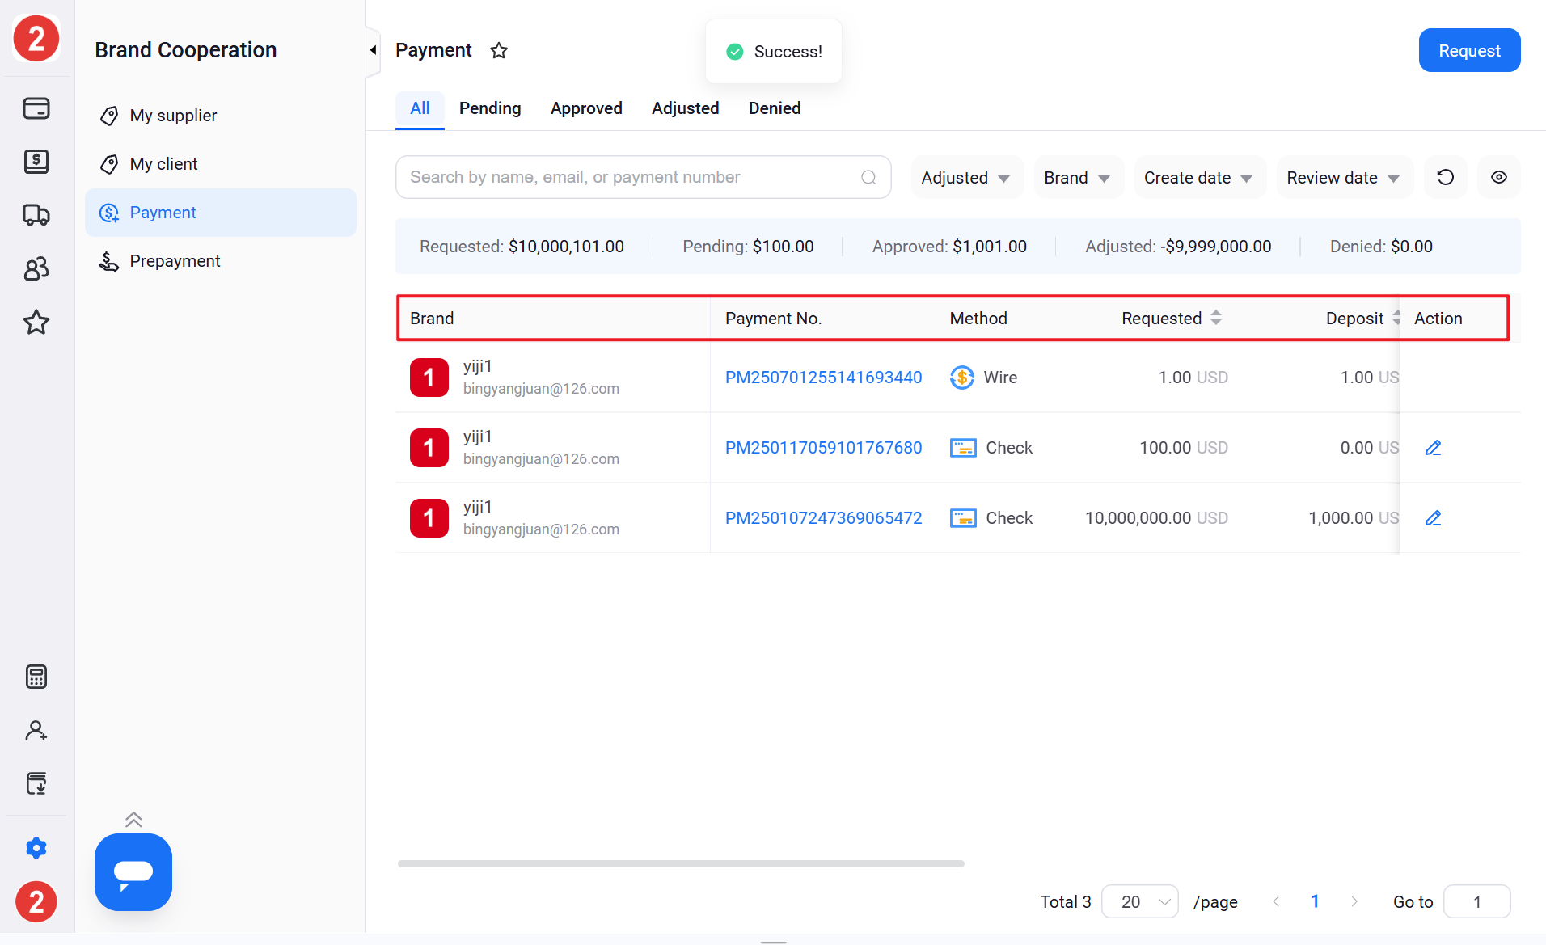This screenshot has width=1546, height=945.
Task: Click the blue Request button
Action: (1469, 50)
